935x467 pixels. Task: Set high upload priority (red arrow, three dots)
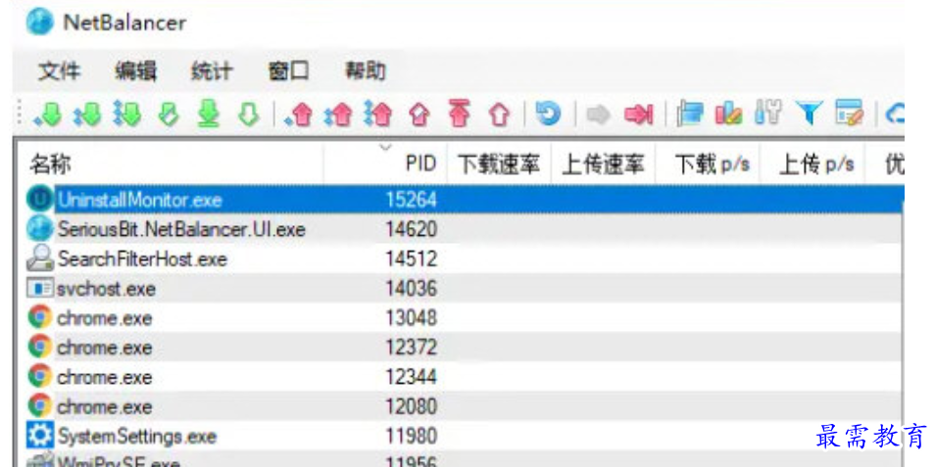click(377, 114)
